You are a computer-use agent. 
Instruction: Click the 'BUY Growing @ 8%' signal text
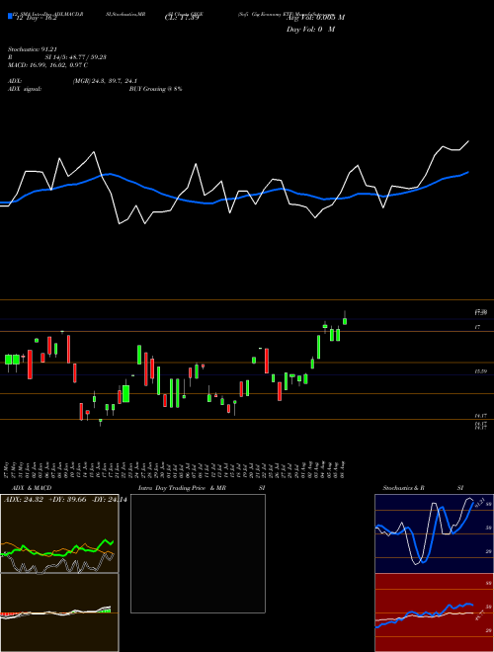(155, 89)
